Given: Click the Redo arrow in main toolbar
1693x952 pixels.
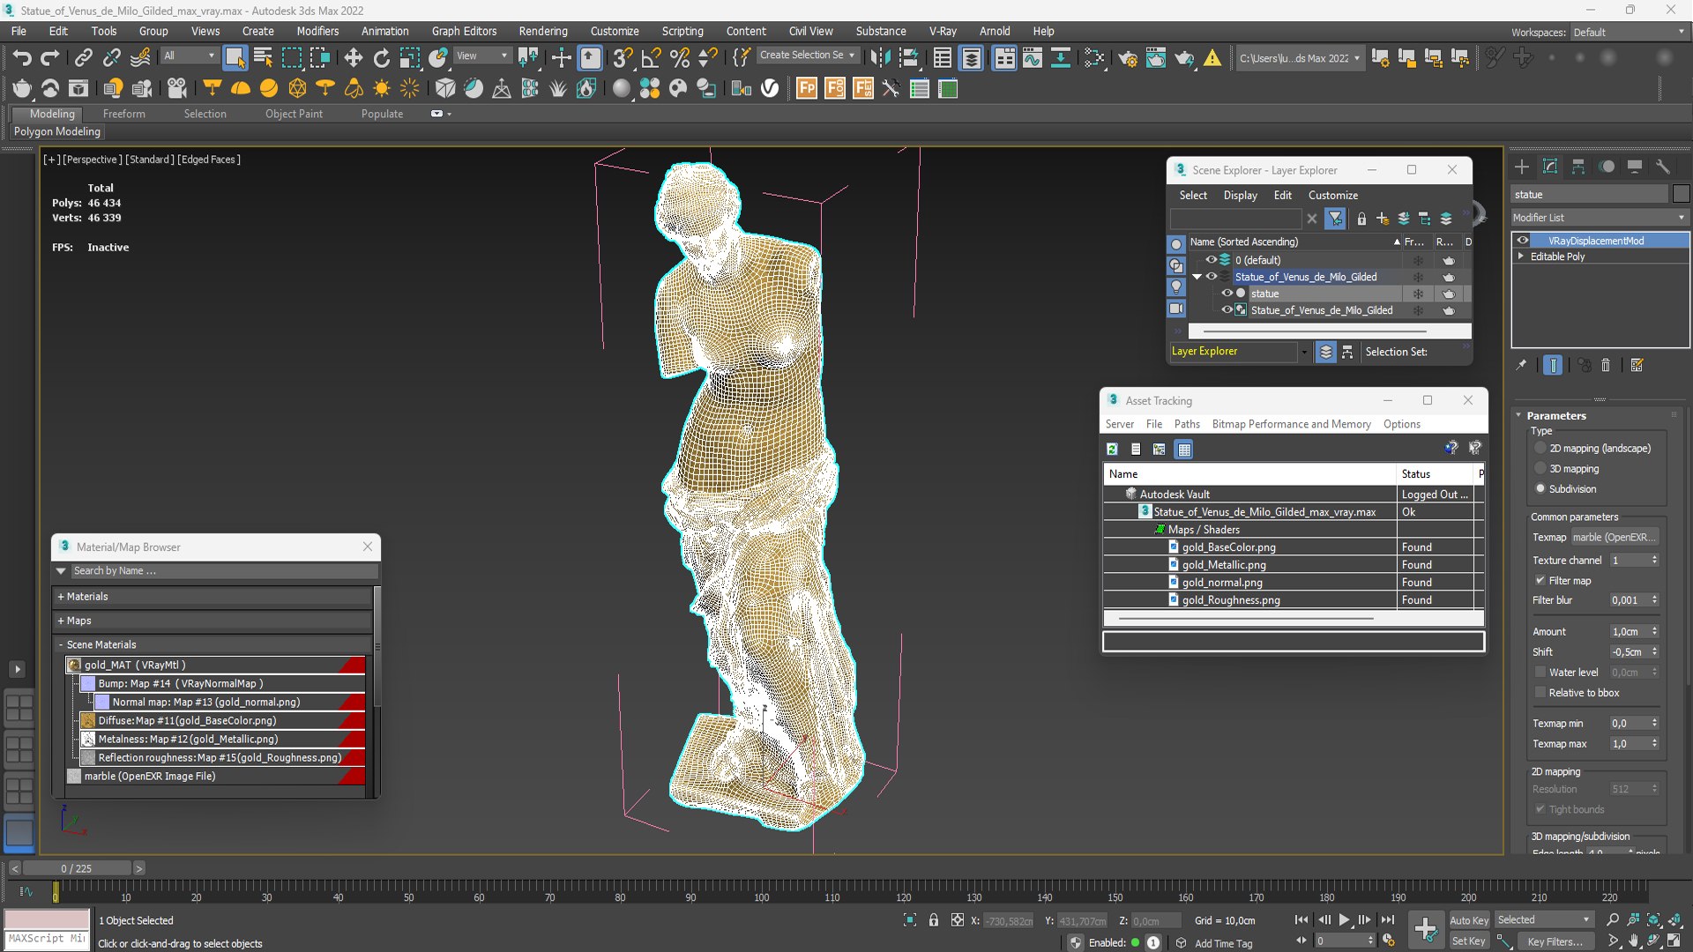Looking at the screenshot, I should coord(50,58).
